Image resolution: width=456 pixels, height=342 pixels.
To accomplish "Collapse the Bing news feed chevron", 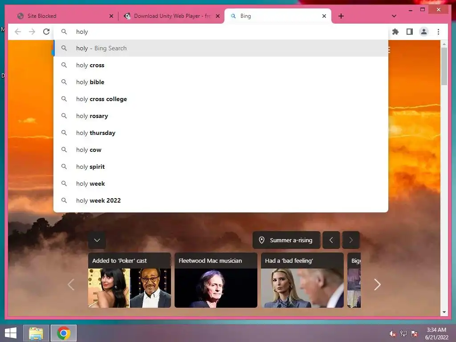I will click(x=97, y=240).
